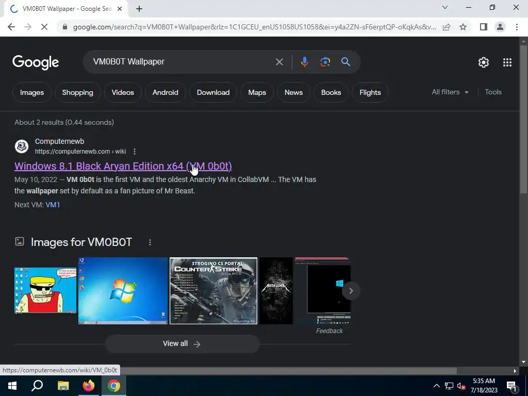This screenshot has height=396, width=528.
Task: Switch to News results
Action: pos(293,93)
